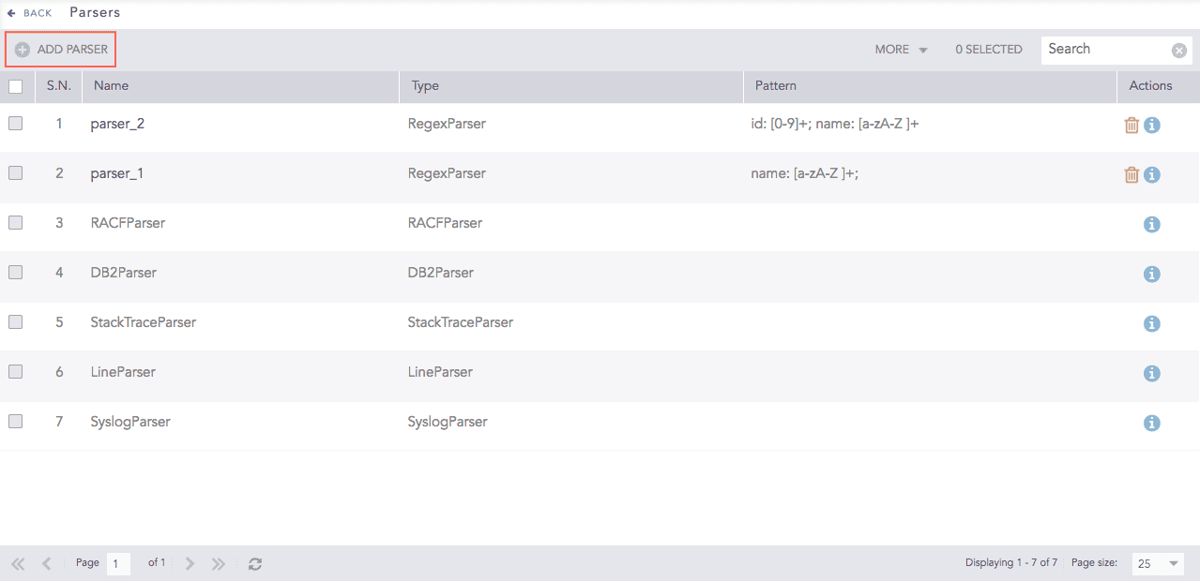Delete parser_1 using its trash icon
The width and height of the screenshot is (1200, 581).
(x=1132, y=173)
